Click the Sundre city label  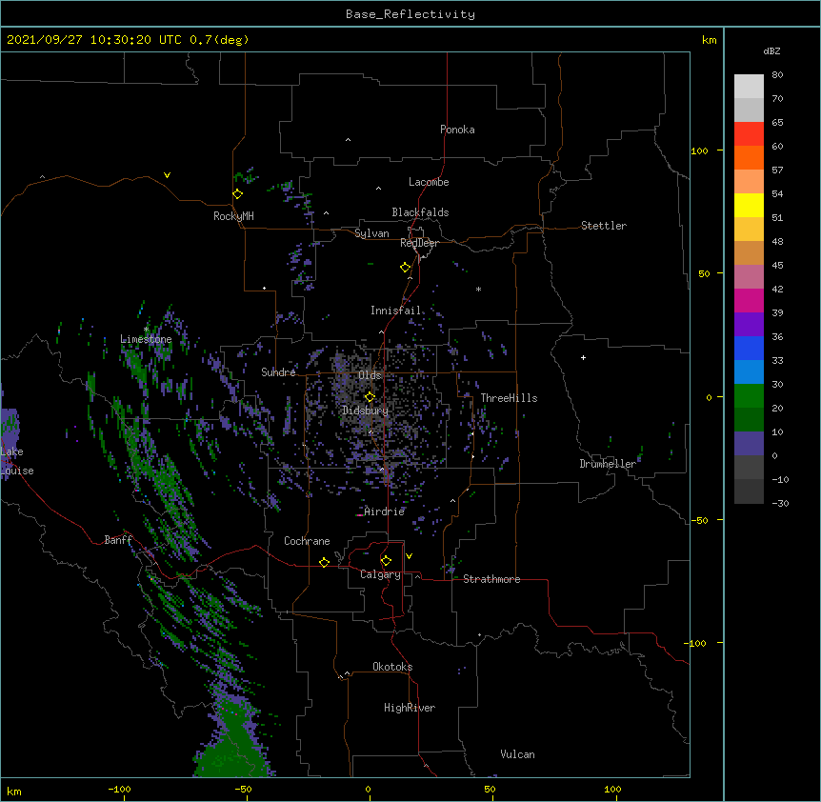click(278, 372)
